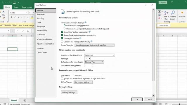Click info icon beside Collapse the ribbon automatically
Screen dimensions: 187x105
point(91,41)
